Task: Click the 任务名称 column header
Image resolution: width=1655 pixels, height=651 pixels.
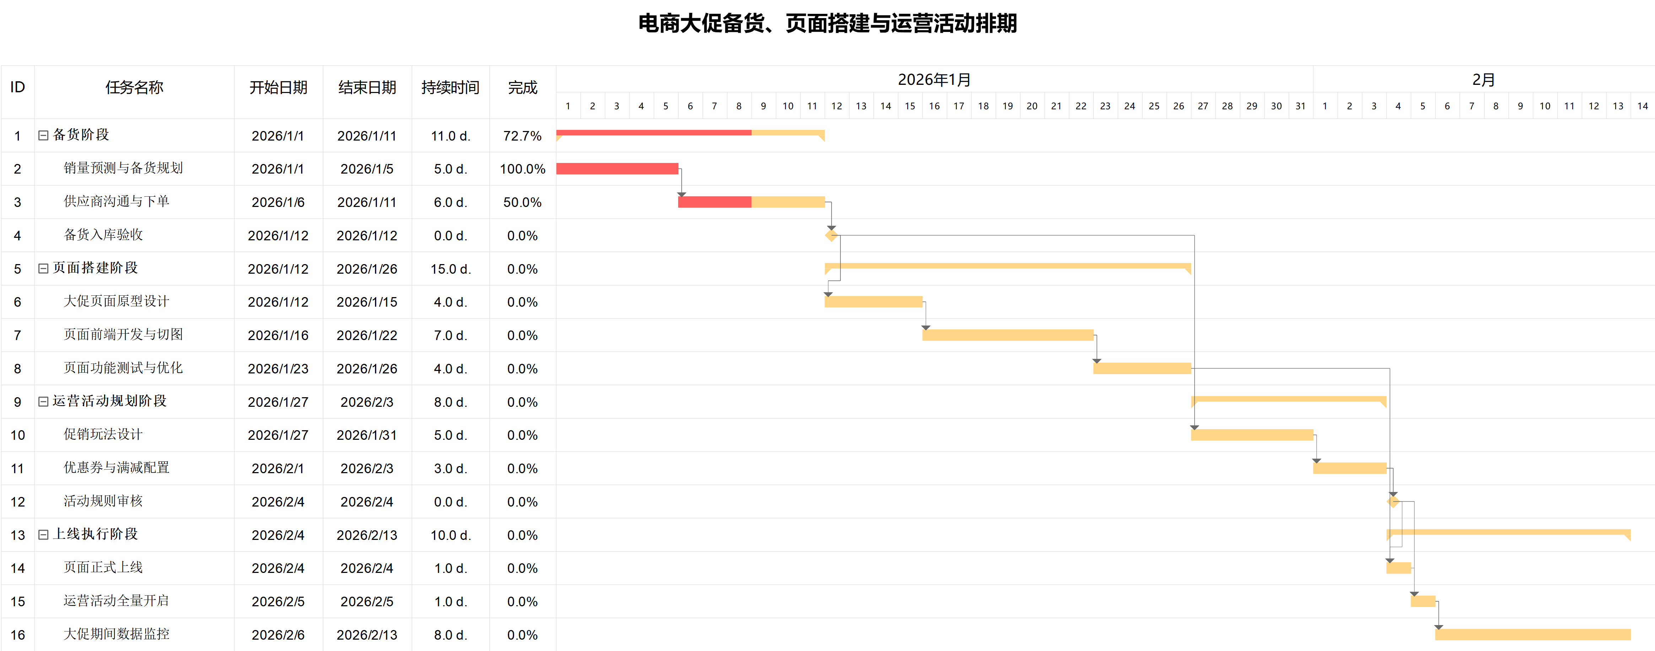Action: 134,88
